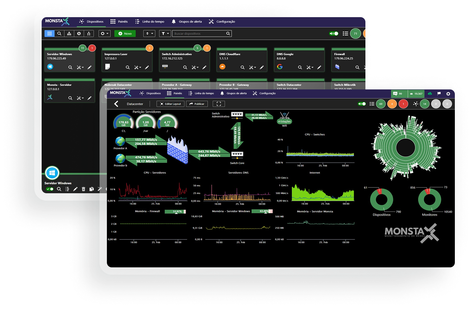The width and height of the screenshot is (472, 309).
Task: Click the green Novo button
Action: coord(125,33)
